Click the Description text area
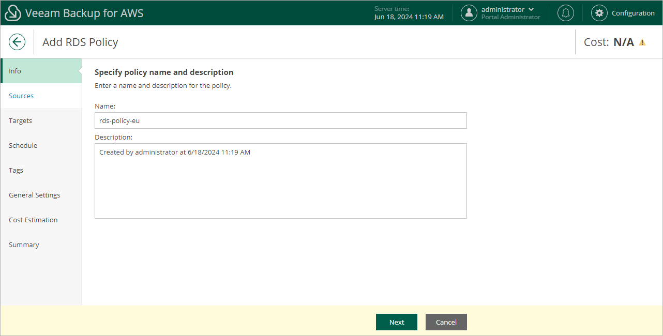Screen dimensions: 663x336 [281, 181]
